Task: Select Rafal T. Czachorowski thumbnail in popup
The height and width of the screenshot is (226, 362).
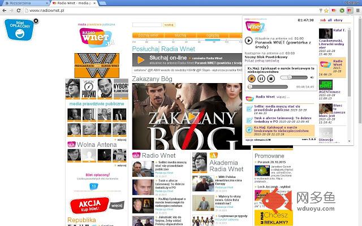Action: (326, 34)
